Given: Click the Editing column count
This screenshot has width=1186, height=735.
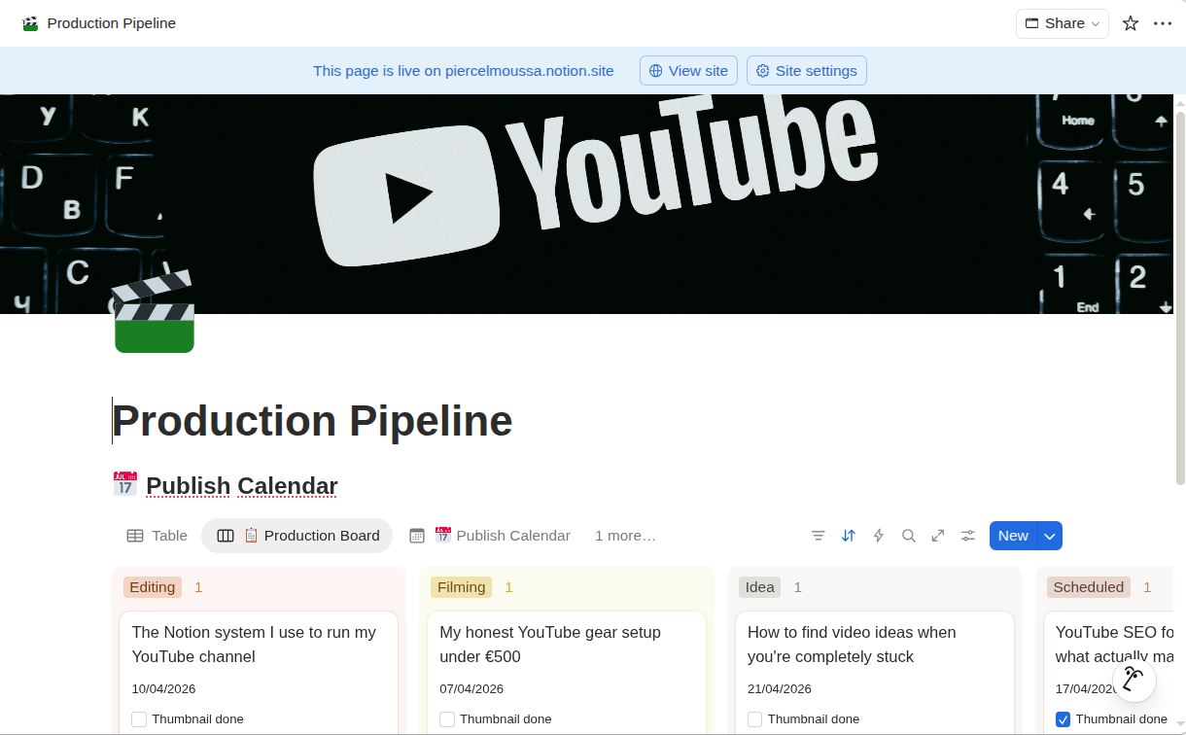Looking at the screenshot, I should pos(198,587).
